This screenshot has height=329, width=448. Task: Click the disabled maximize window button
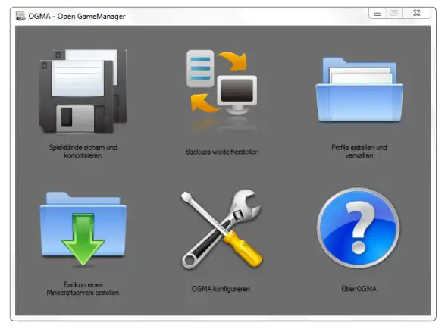pos(394,14)
